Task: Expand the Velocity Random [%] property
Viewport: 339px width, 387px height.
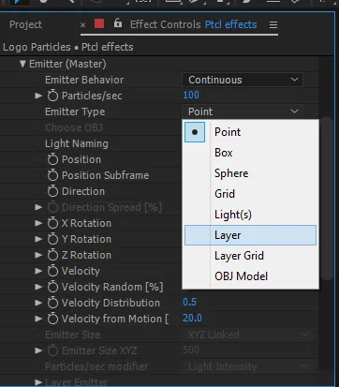Action: pos(38,287)
